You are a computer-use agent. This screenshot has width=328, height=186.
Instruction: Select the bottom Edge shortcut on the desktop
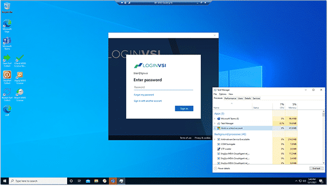[7, 110]
